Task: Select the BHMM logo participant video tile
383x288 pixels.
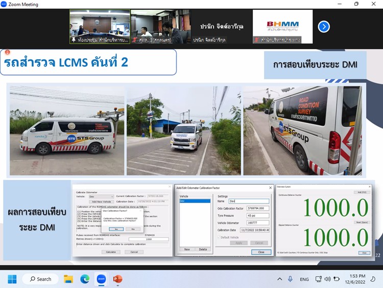Action: [x=282, y=27]
